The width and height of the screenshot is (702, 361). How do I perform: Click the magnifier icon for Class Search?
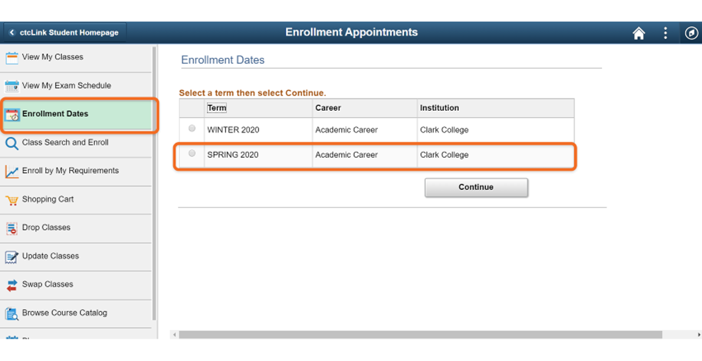click(x=12, y=143)
